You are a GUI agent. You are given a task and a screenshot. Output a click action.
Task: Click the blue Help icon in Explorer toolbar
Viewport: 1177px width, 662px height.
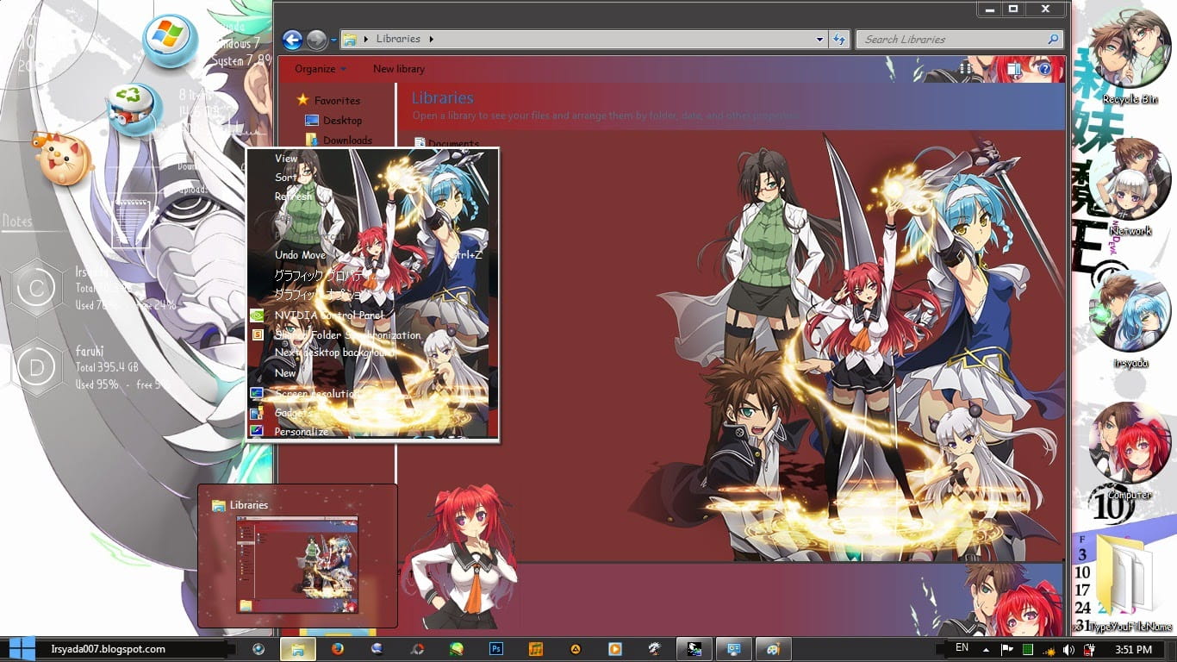1045,68
